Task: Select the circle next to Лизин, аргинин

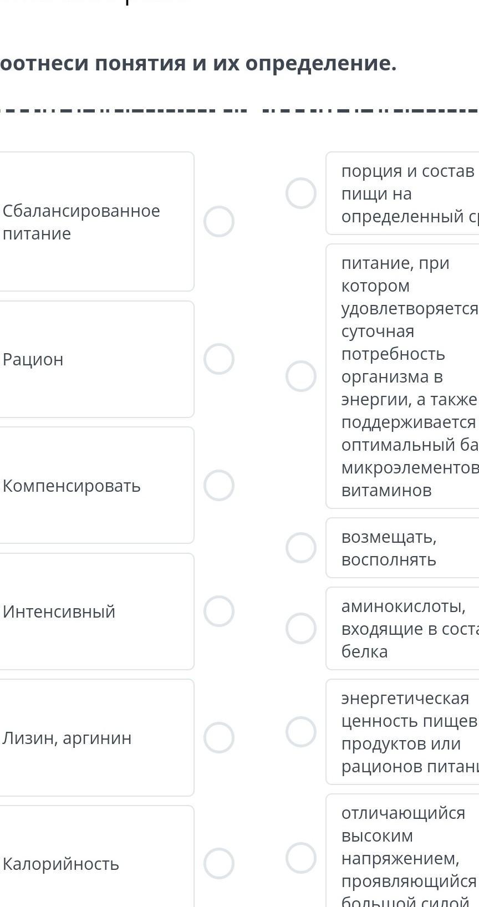Action: (219, 738)
